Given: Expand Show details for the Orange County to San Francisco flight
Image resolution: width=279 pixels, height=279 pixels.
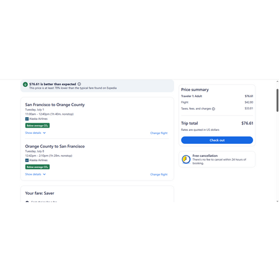Looking at the screenshot, I should click(35, 174).
